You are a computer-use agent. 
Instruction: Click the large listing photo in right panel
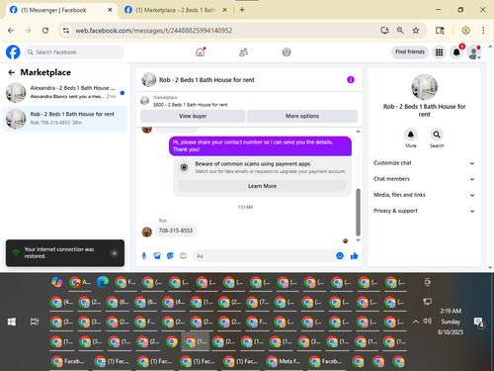pyautogui.click(x=424, y=87)
